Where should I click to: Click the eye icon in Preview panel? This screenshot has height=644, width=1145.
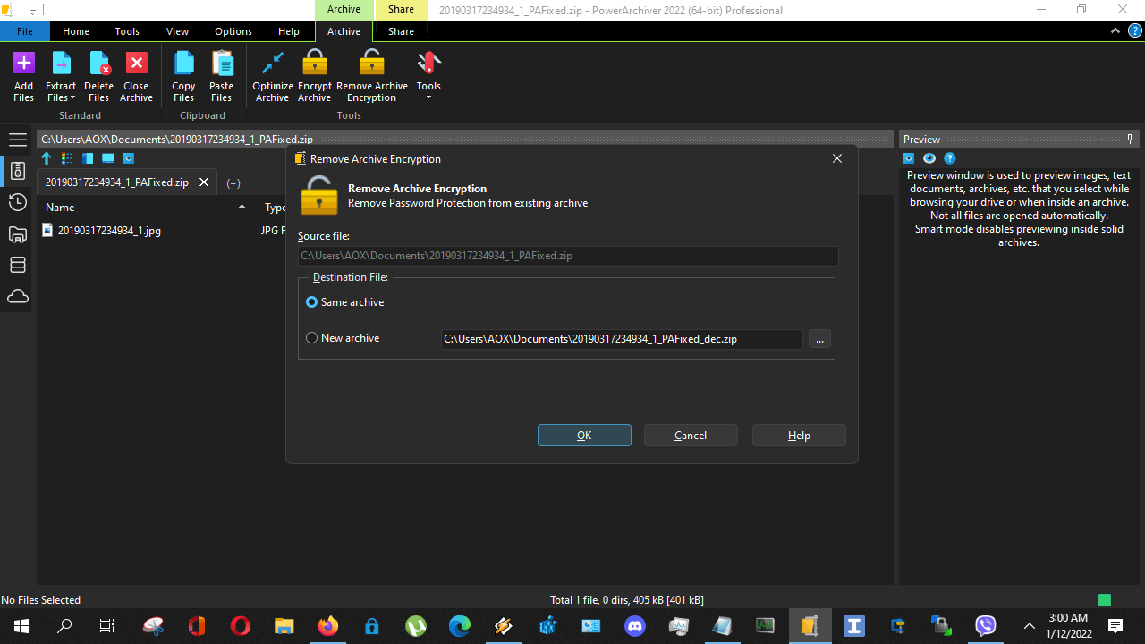pyautogui.click(x=929, y=158)
